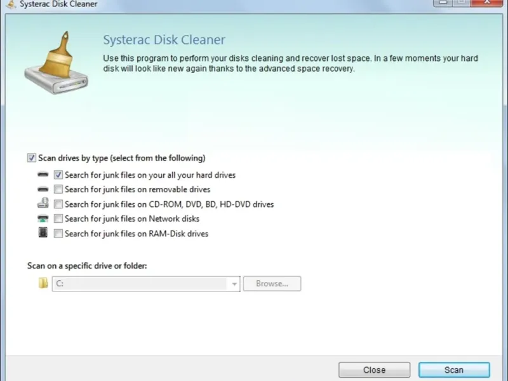Uncheck the all hard drives checkbox
This screenshot has height=381, width=508.
[58, 175]
